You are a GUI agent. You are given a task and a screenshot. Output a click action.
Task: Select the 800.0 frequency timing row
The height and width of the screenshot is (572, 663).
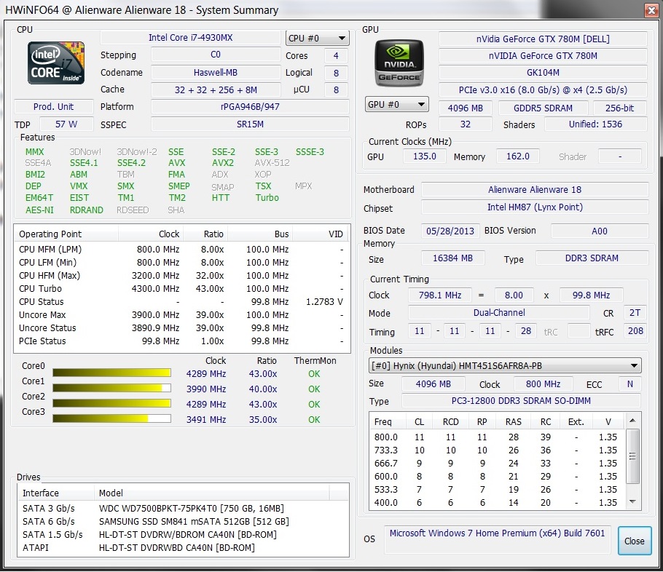[498, 437]
